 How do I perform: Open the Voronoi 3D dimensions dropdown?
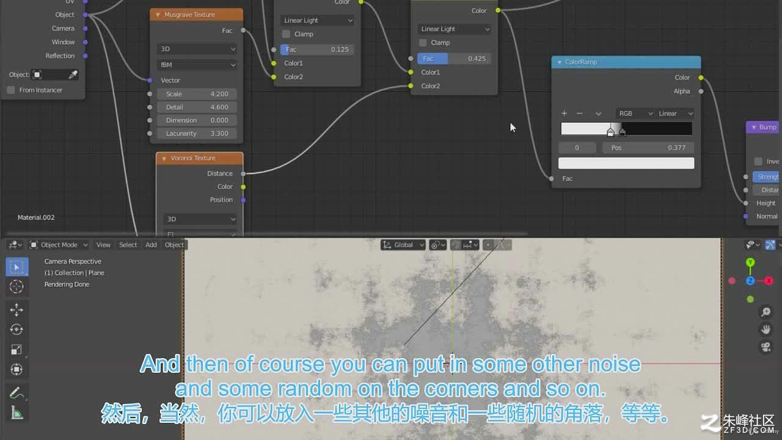(200, 219)
